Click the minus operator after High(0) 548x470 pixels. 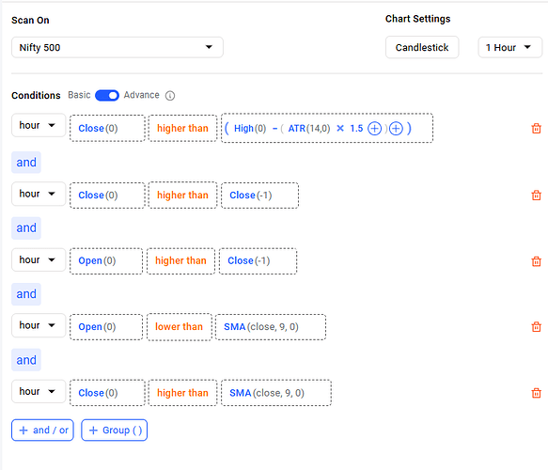[274, 129]
